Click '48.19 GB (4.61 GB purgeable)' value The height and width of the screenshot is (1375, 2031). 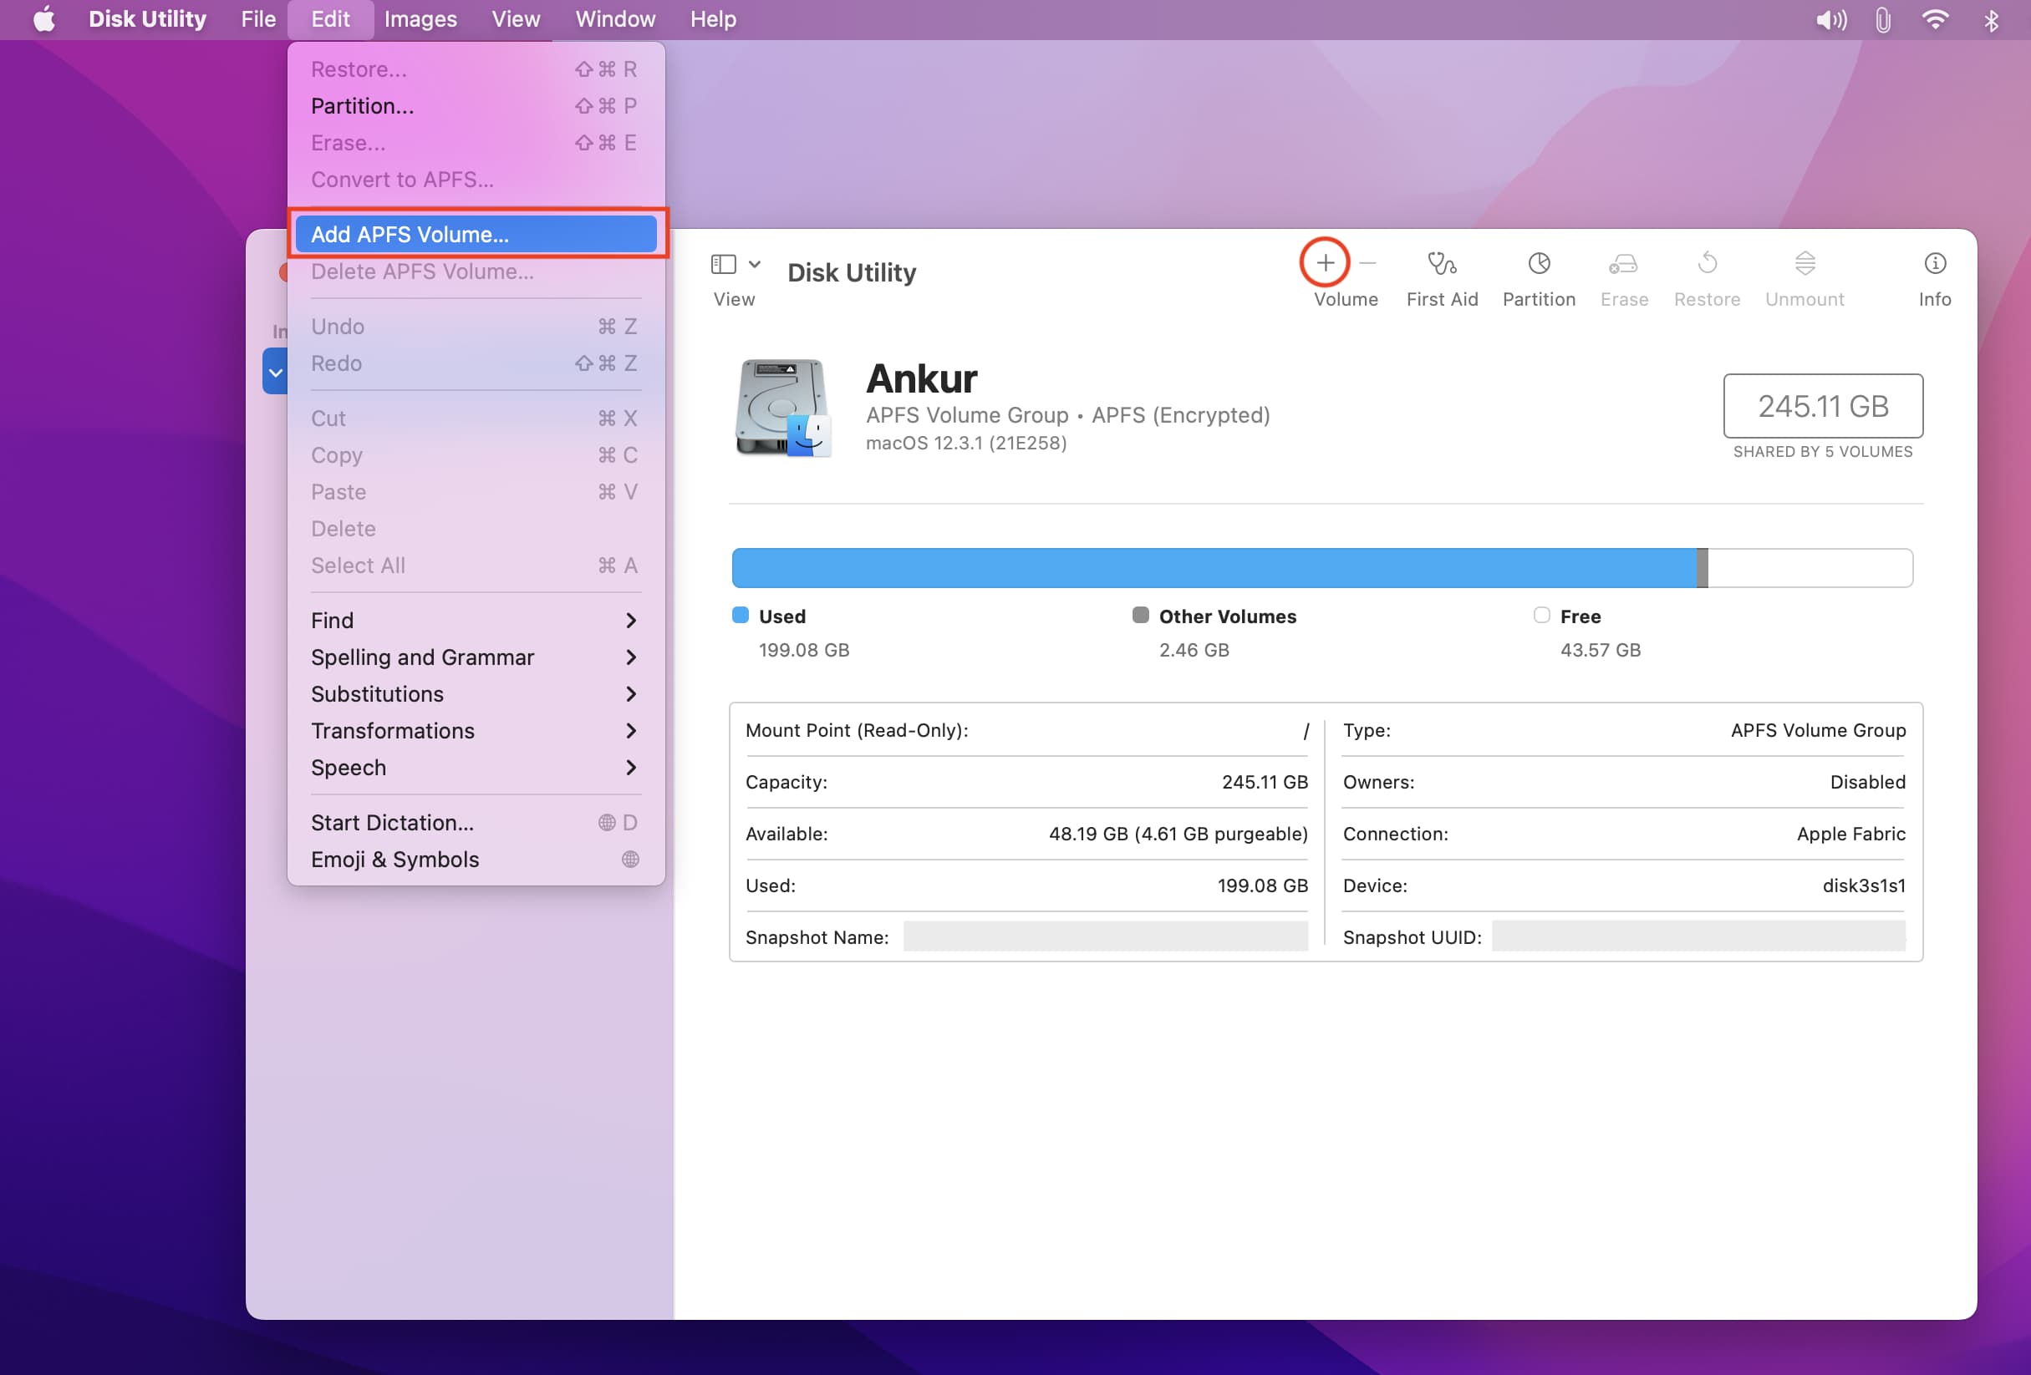pos(1178,834)
